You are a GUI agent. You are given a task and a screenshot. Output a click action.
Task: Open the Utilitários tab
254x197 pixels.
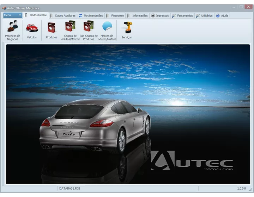tap(204, 16)
